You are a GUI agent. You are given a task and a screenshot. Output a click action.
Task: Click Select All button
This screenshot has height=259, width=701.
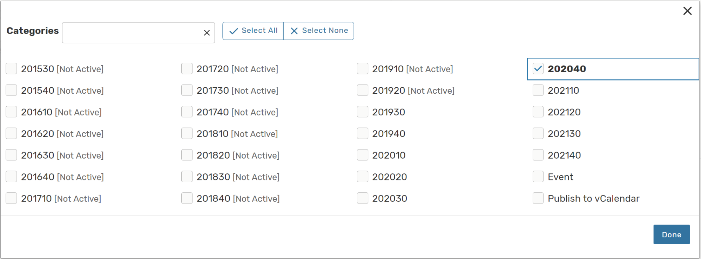(253, 31)
